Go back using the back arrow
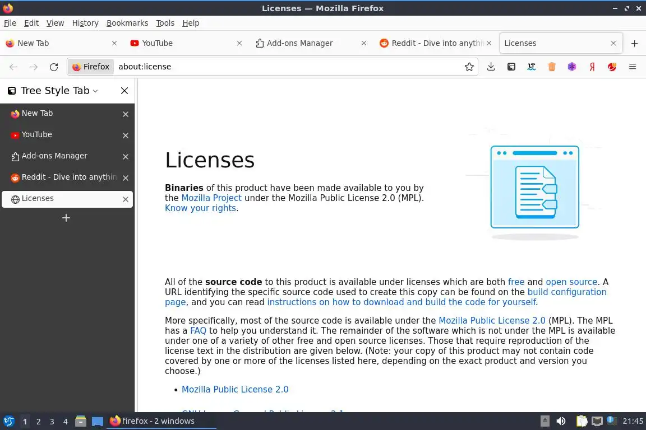This screenshot has height=430, width=646. click(x=13, y=67)
